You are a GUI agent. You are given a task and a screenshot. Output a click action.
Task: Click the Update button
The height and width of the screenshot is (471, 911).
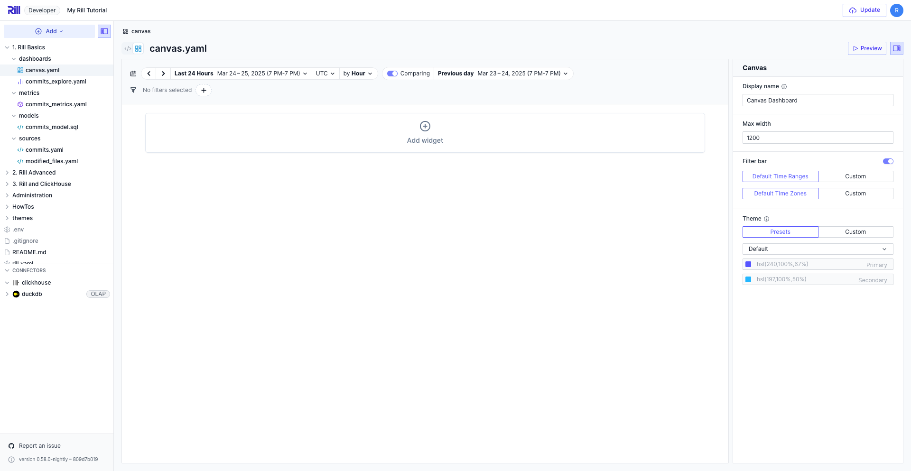click(x=864, y=9)
